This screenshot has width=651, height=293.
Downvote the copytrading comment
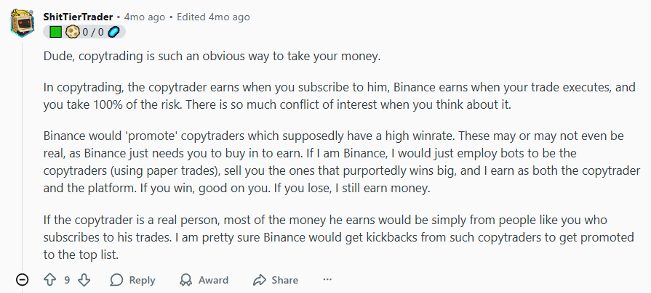(x=84, y=280)
